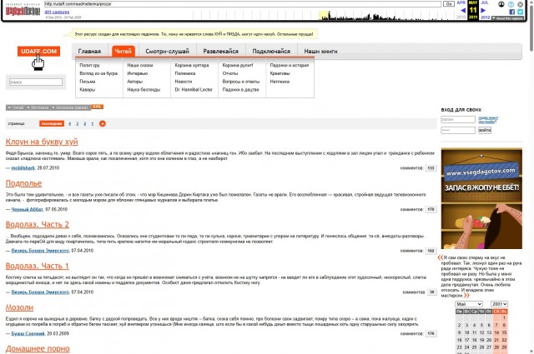The height and width of the screenshot is (354, 534).
Task: Open the Подключайся tab
Action: 271,52
